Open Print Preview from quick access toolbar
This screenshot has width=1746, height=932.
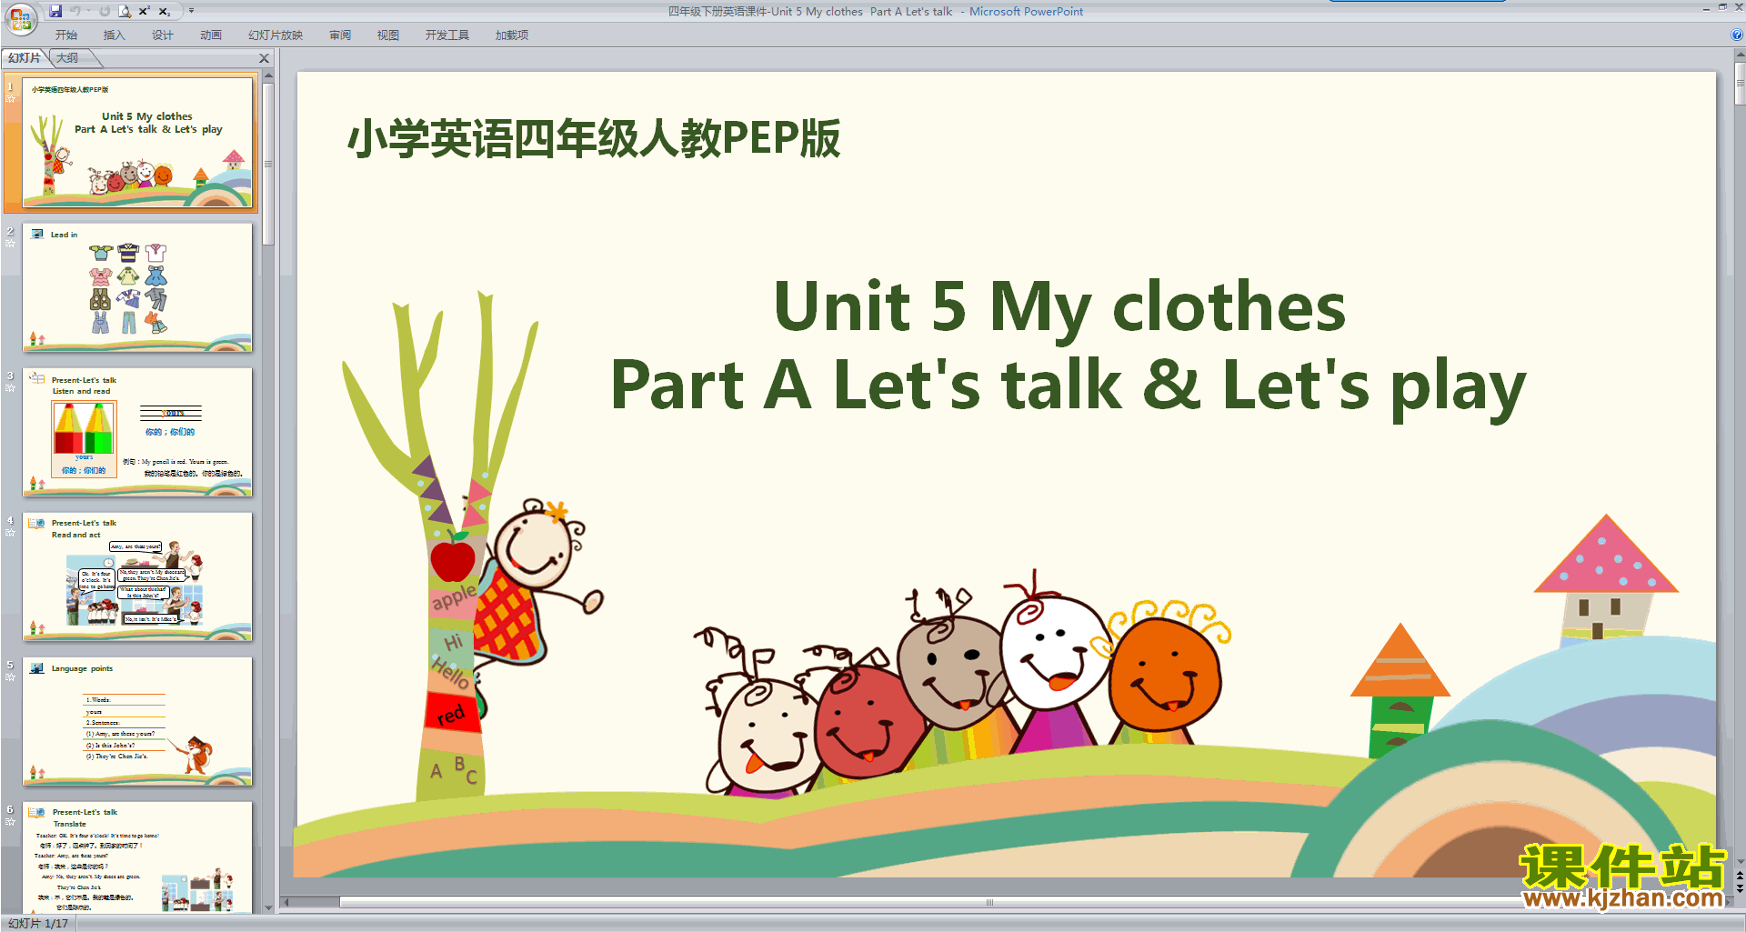tap(125, 11)
